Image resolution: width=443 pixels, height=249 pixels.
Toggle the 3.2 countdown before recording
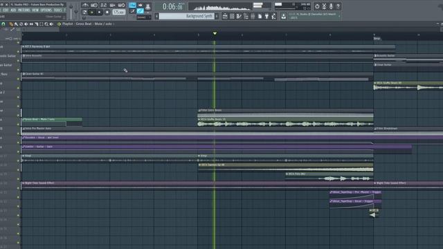click(x=103, y=5)
